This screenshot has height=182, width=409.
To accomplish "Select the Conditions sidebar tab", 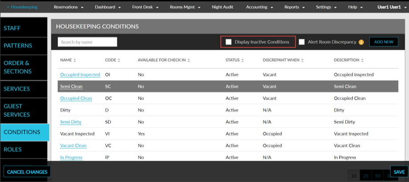I will 24,132.
